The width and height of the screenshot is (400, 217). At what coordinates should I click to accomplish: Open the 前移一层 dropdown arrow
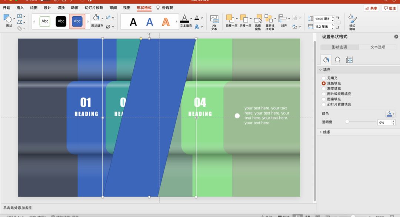pos(237,18)
